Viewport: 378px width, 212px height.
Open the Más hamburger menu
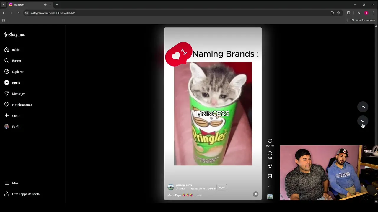(x=11, y=183)
